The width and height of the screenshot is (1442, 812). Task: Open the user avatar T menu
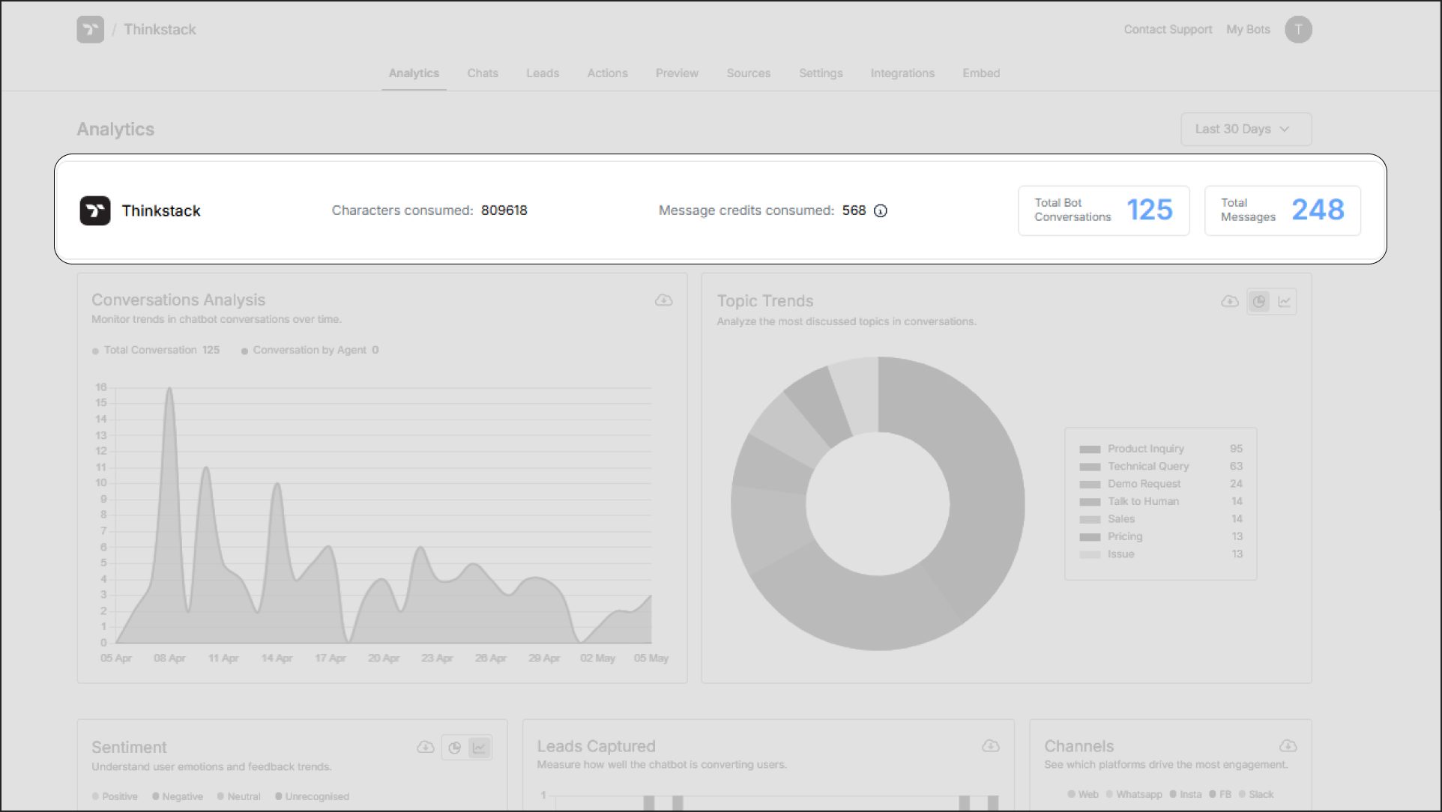tap(1298, 29)
